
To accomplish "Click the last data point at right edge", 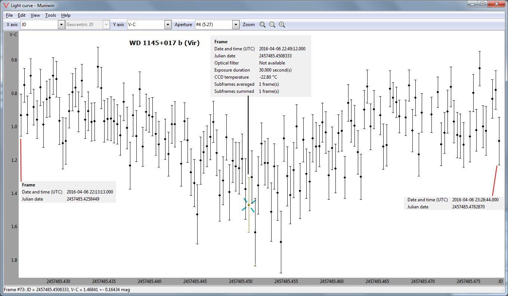I will [x=499, y=141].
